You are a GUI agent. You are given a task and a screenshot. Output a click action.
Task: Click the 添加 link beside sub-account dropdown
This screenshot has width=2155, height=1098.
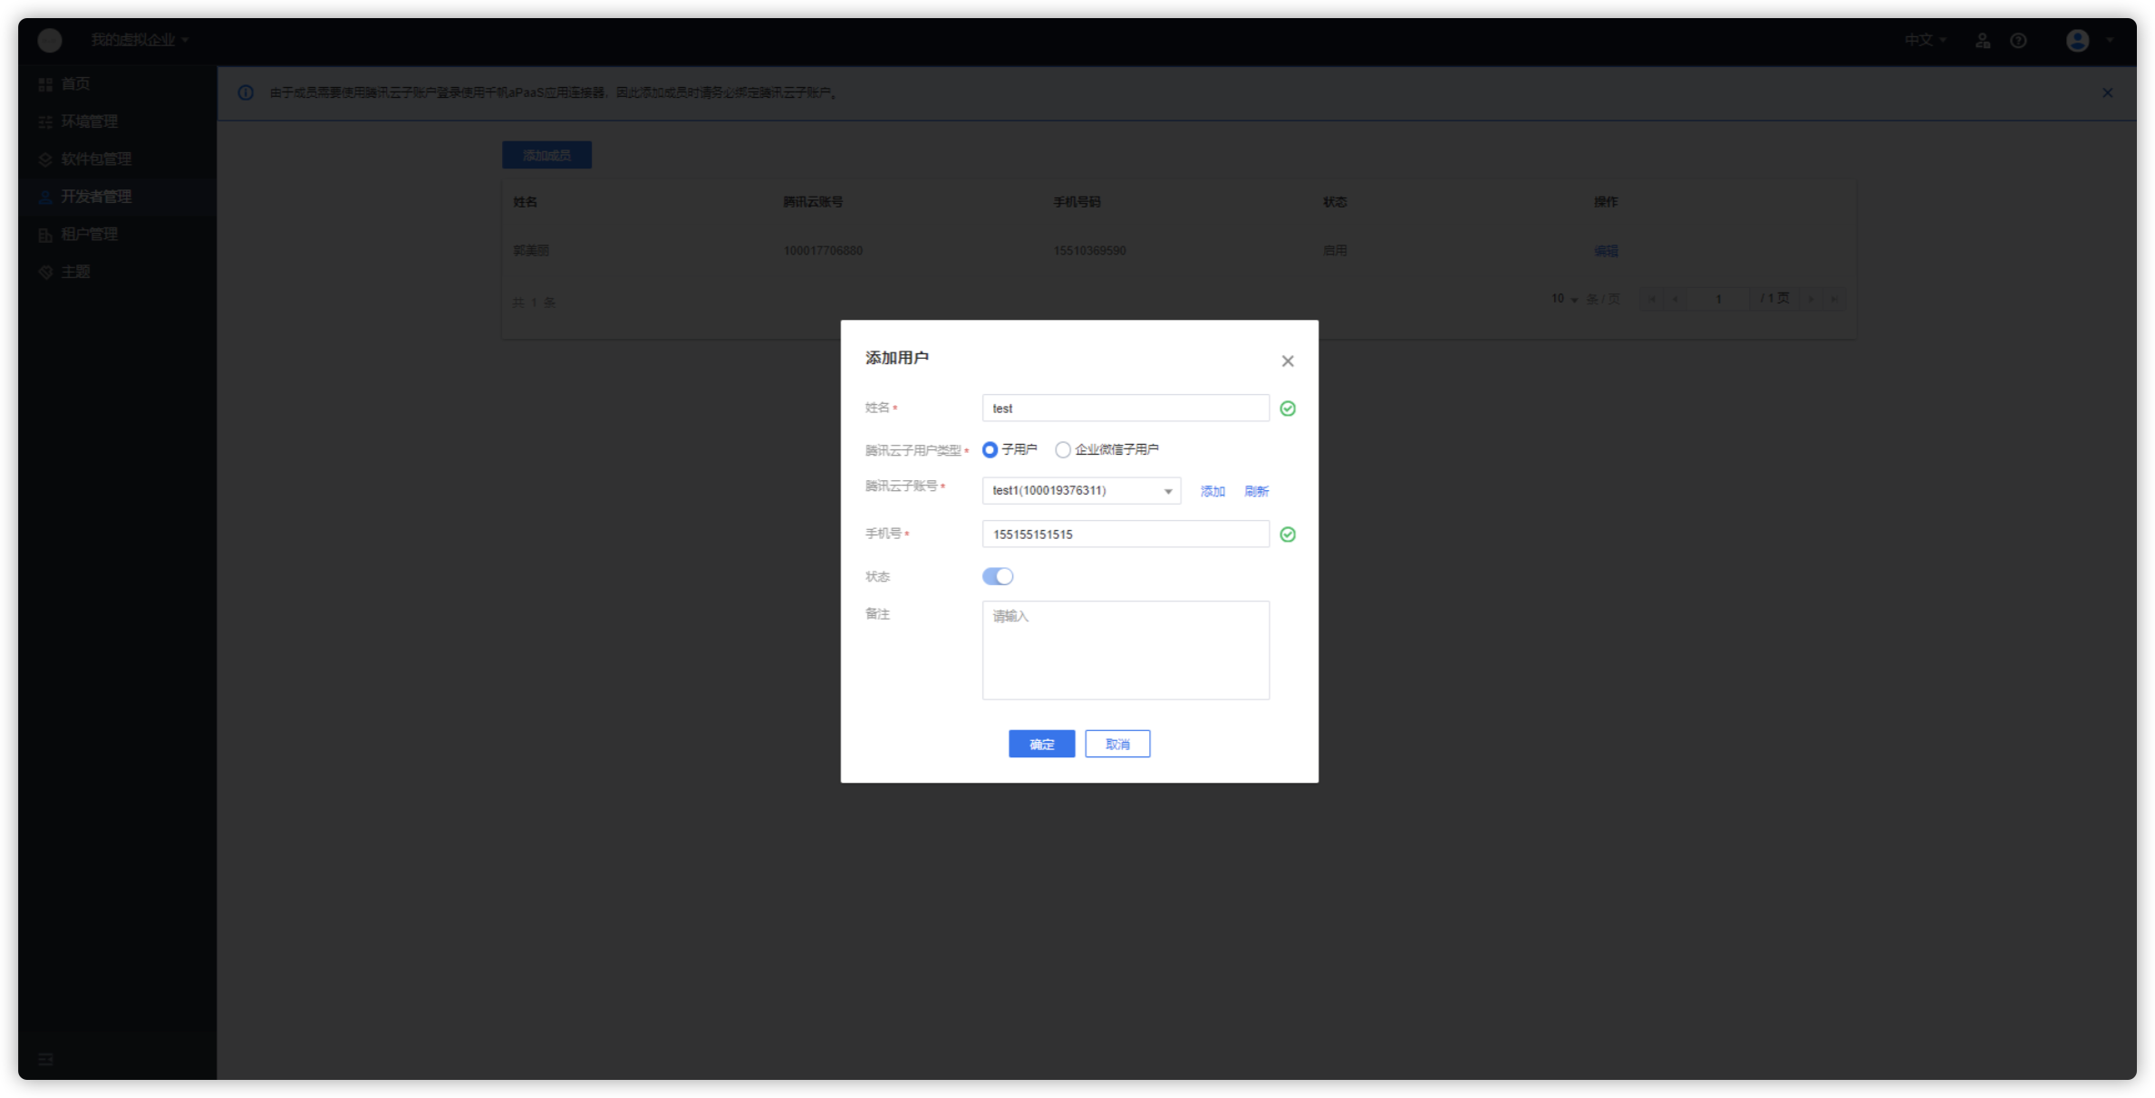pos(1213,491)
